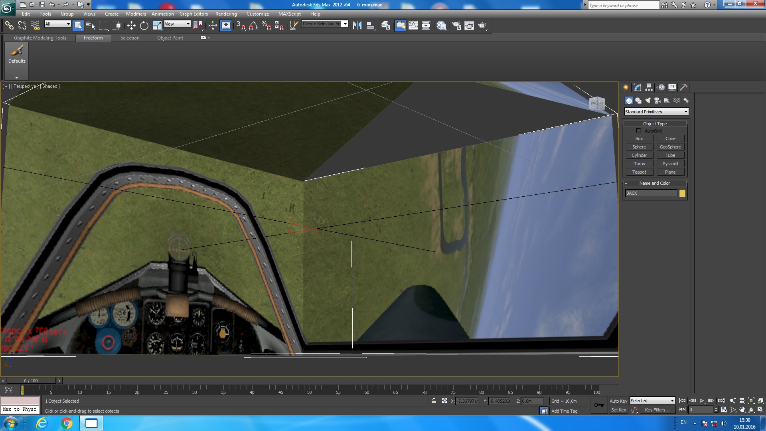Image resolution: width=766 pixels, height=431 pixels.
Task: Click the yellow object color swatch
Action: pyautogui.click(x=682, y=193)
